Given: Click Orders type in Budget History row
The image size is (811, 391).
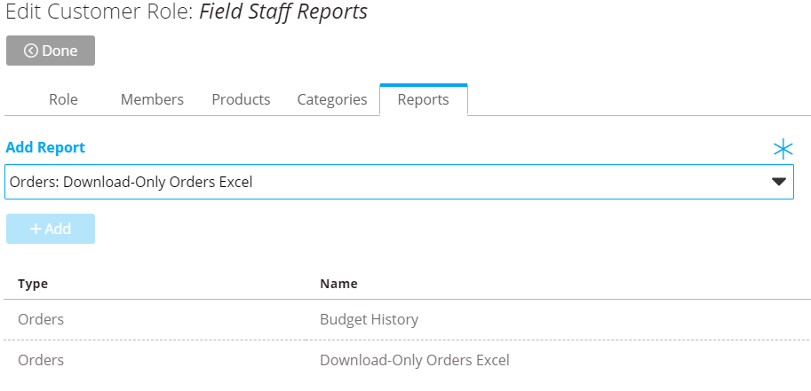Looking at the screenshot, I should point(41,319).
